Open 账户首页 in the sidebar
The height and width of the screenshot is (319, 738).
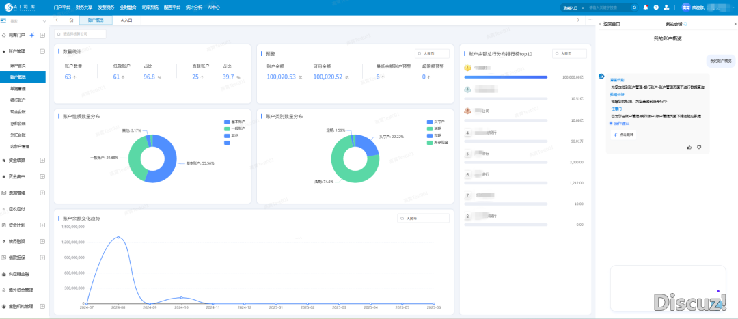click(18, 65)
